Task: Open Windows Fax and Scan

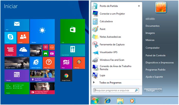Action: pos(116,60)
